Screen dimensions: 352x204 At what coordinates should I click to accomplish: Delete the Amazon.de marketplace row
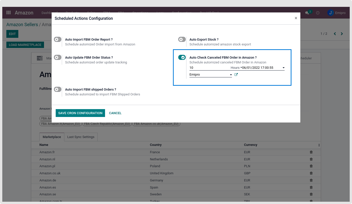tap(311, 180)
